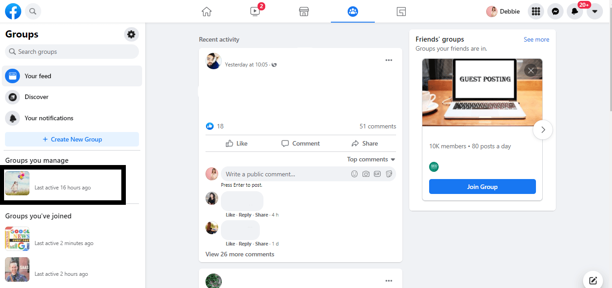Image resolution: width=612 pixels, height=288 pixels.
Task: Open the Groups settings gear
Action: pyautogui.click(x=131, y=34)
